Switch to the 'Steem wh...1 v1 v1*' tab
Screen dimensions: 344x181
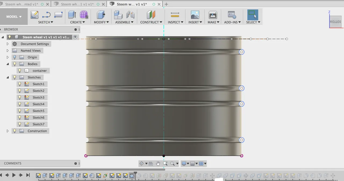click(x=77, y=4)
